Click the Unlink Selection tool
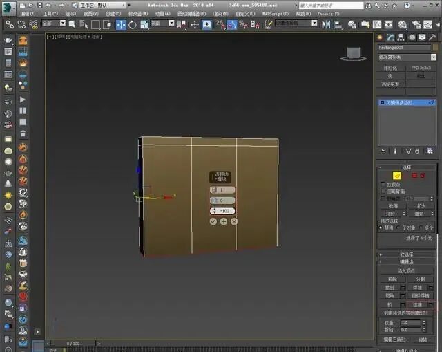Screen dimensions: 442x352 (x=21, y=25)
